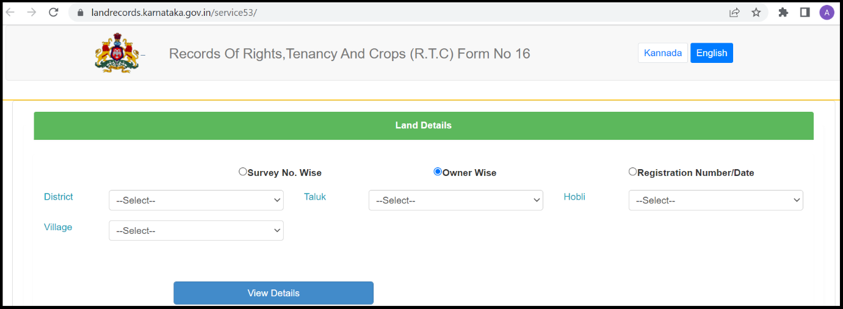Open the profile avatar 'A' icon
The height and width of the screenshot is (309, 843).
(x=827, y=12)
